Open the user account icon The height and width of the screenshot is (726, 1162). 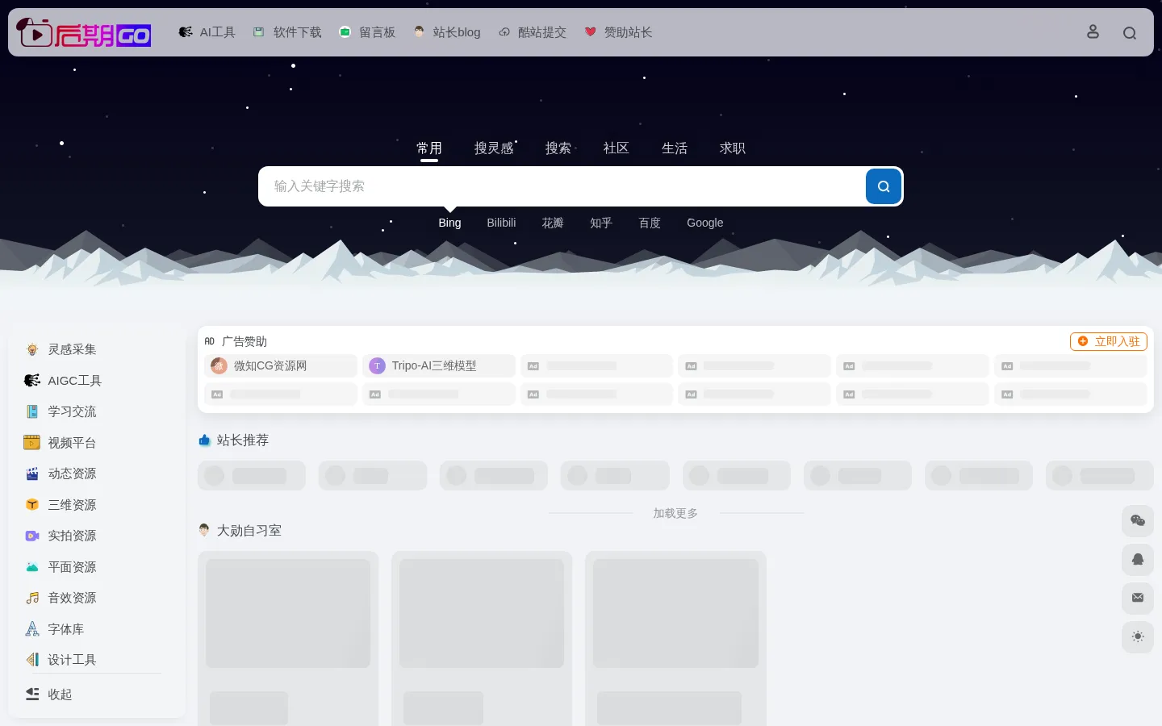pyautogui.click(x=1093, y=31)
